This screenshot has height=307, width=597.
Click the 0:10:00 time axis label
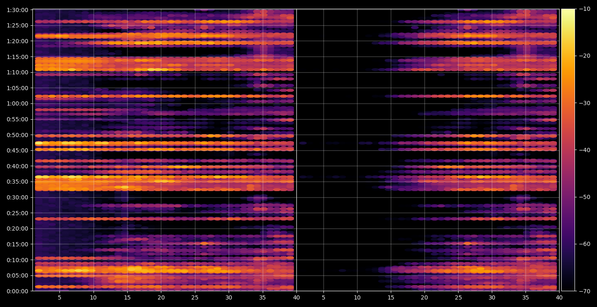click(17, 260)
